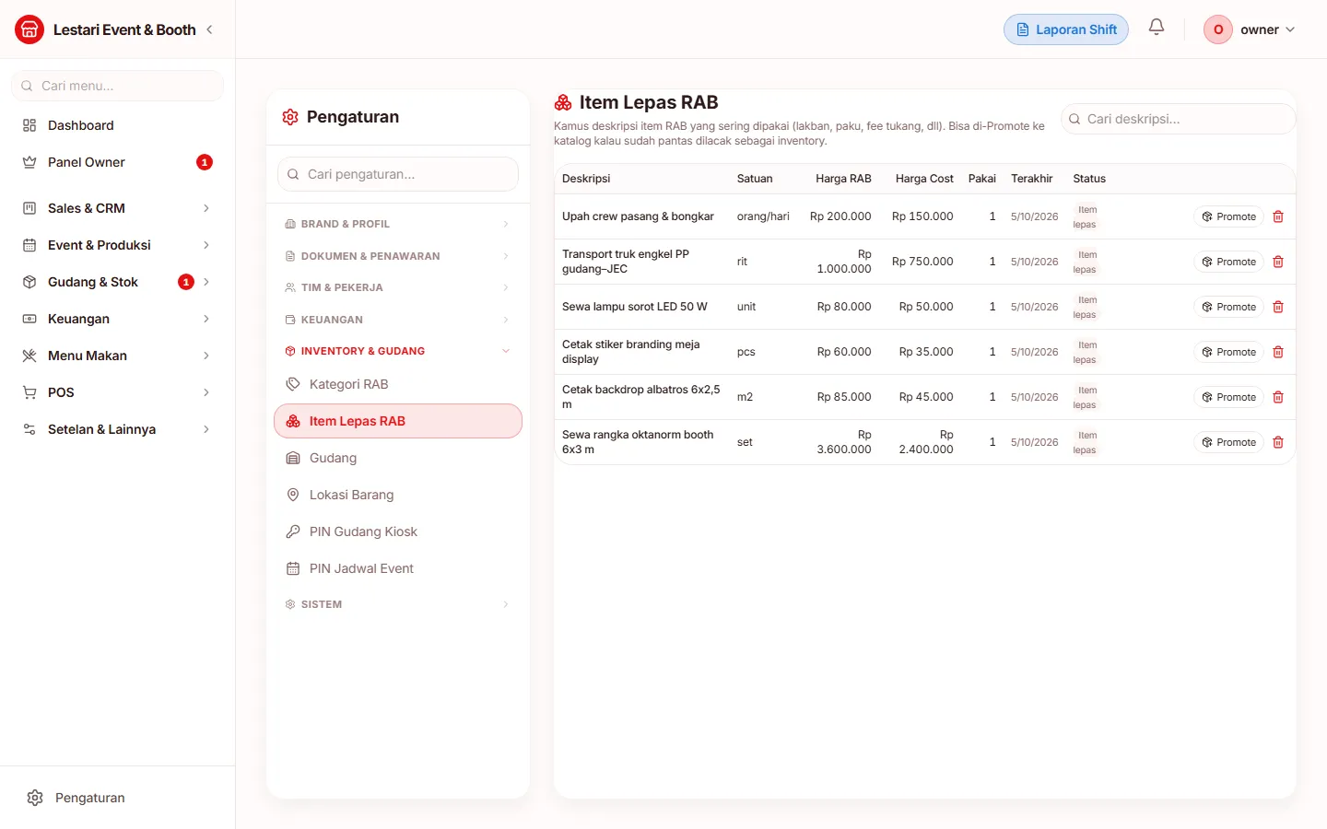Expand Setelan & Lainnya menu
This screenshot has height=829, width=1327.
(x=117, y=429)
